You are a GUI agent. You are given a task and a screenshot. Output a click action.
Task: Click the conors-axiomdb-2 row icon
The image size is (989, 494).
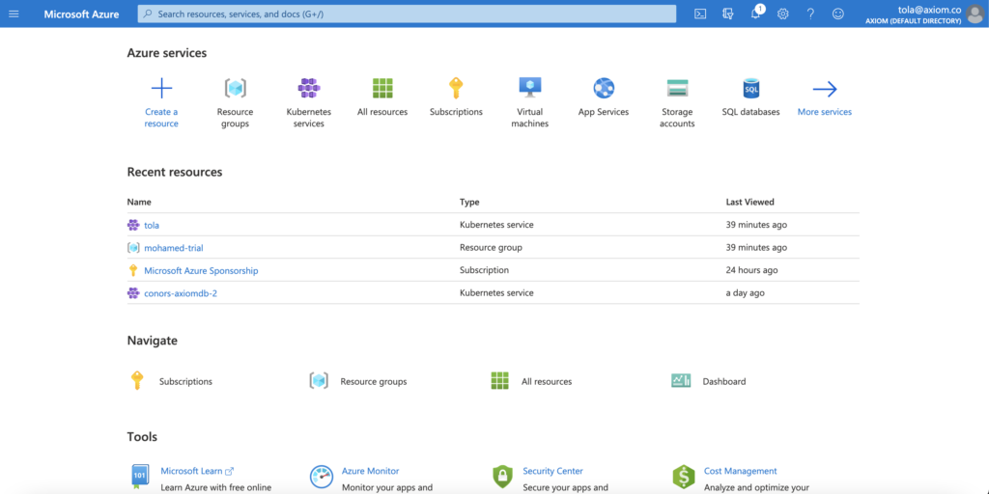(133, 293)
